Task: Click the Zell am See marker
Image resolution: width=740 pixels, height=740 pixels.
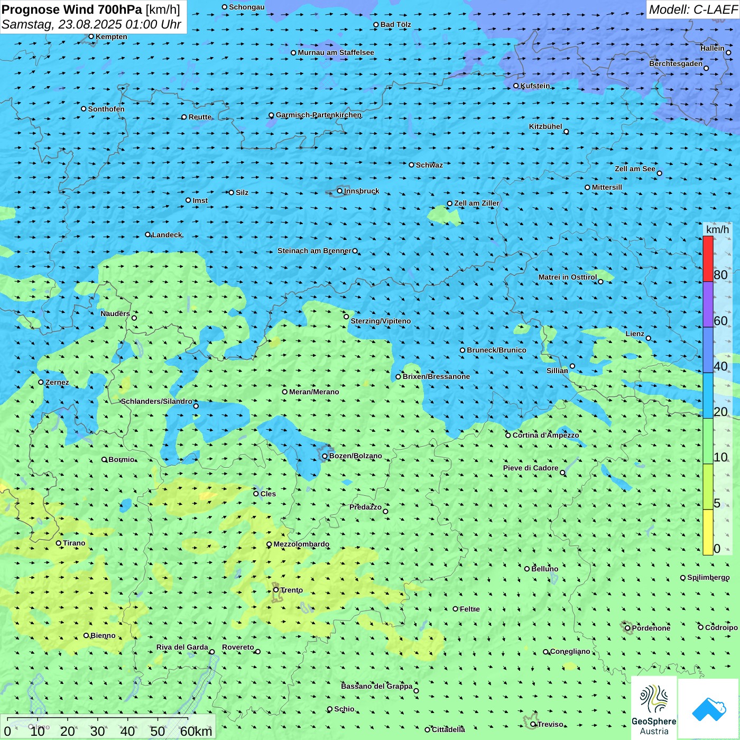Action: [659, 173]
